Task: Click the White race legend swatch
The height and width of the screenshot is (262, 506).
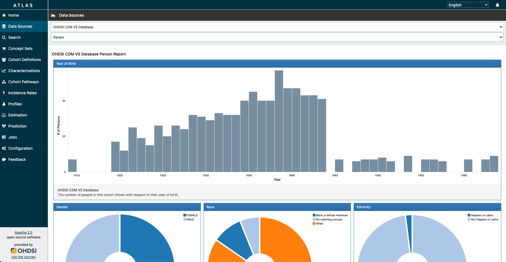Action: click(314, 223)
